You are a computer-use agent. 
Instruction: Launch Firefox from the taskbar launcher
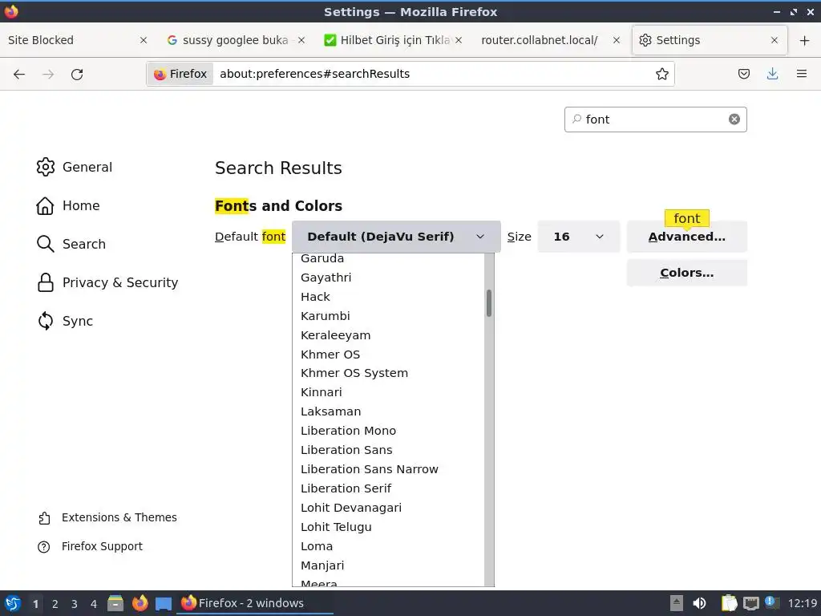[140, 603]
